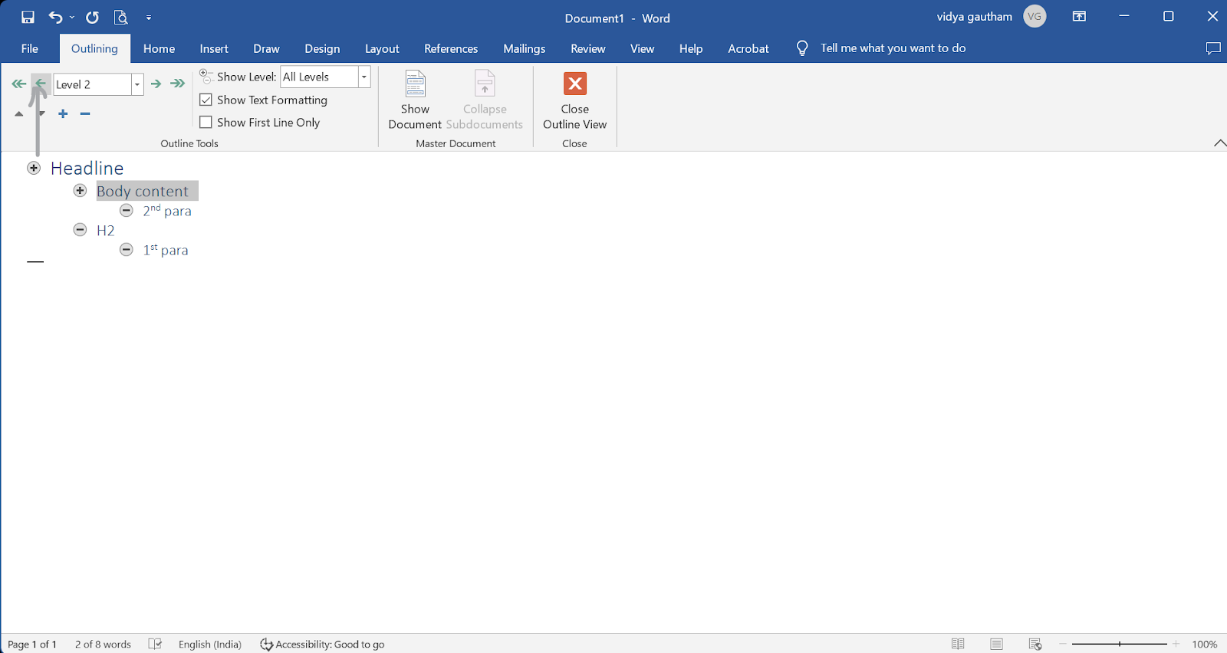Open the Draw tab
The width and height of the screenshot is (1227, 653).
click(x=266, y=48)
